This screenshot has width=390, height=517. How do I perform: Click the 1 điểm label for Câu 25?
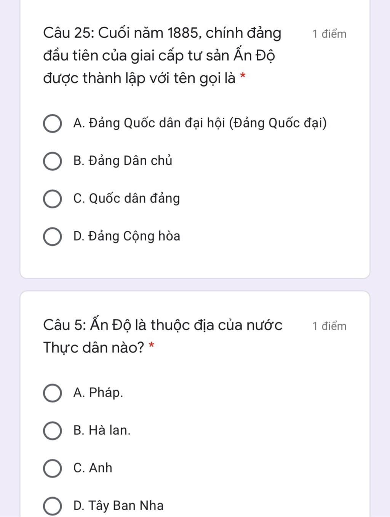click(x=329, y=34)
